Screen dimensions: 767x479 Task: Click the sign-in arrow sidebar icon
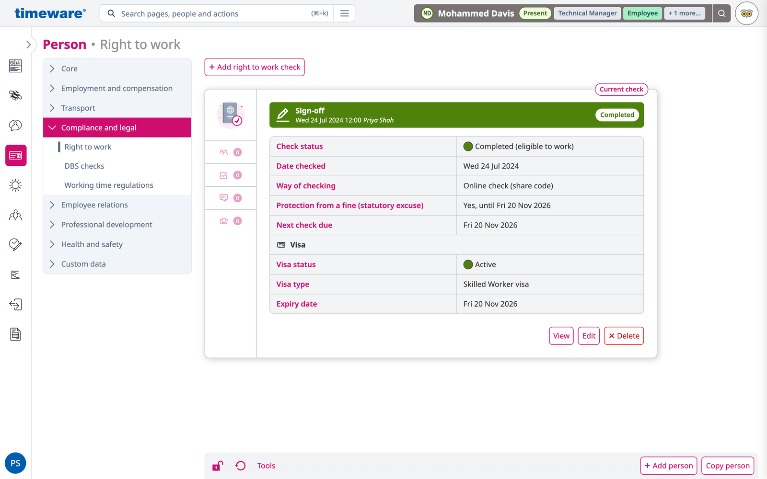[15, 305]
